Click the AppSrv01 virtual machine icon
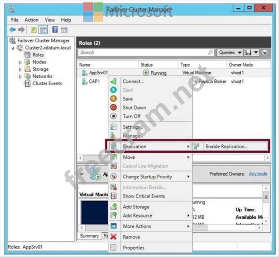The height and width of the screenshot is (257, 279). (84, 73)
